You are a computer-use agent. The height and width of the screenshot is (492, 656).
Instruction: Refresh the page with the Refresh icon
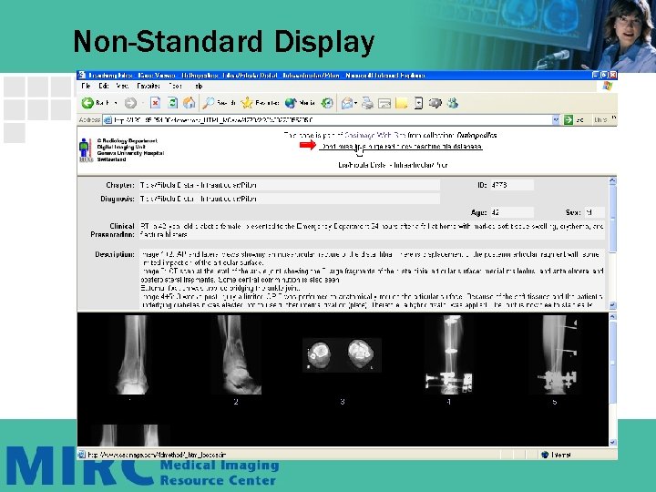point(172,103)
